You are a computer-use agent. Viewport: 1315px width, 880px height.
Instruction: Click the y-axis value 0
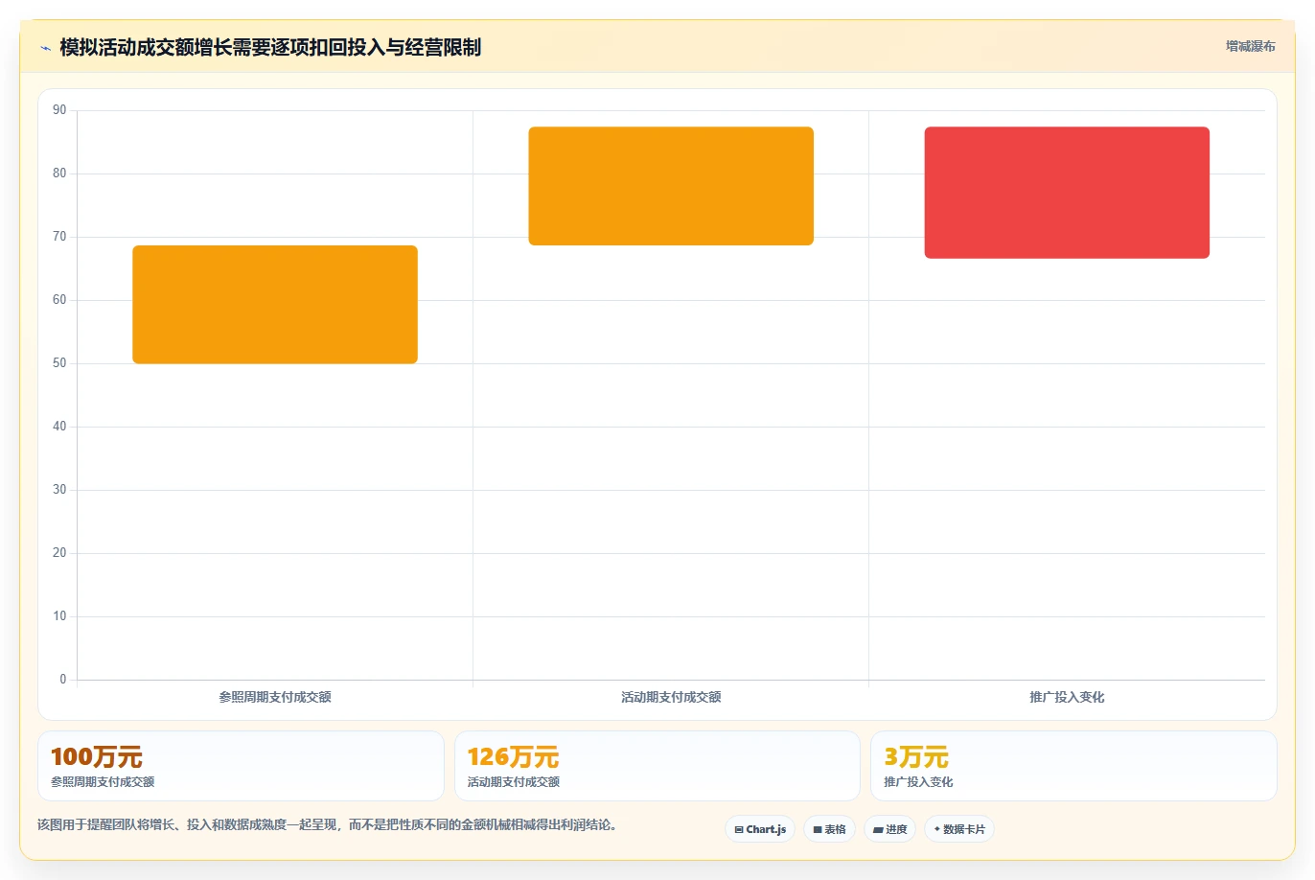coord(63,680)
